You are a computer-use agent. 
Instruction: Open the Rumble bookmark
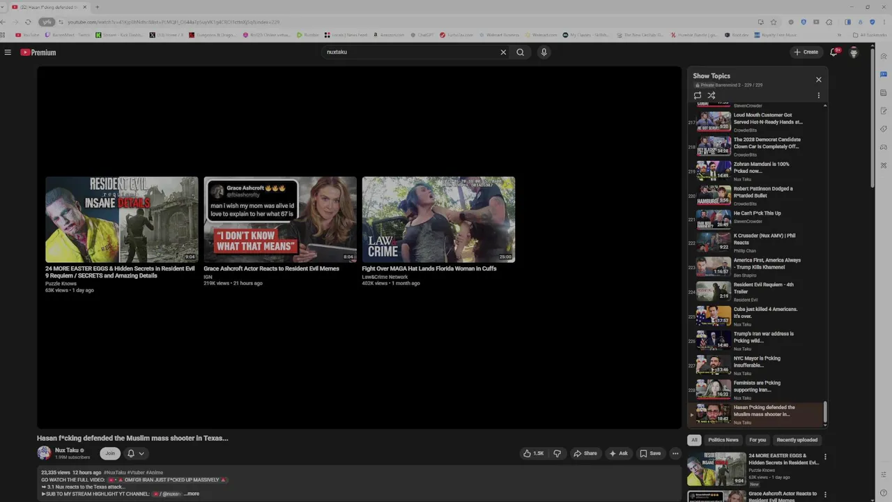tap(308, 35)
